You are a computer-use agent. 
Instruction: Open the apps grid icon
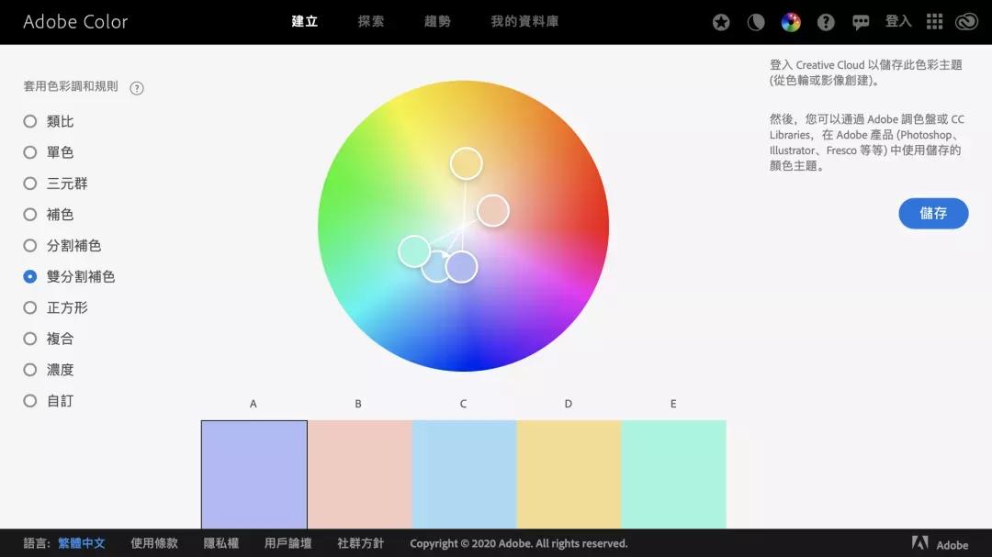coord(934,21)
